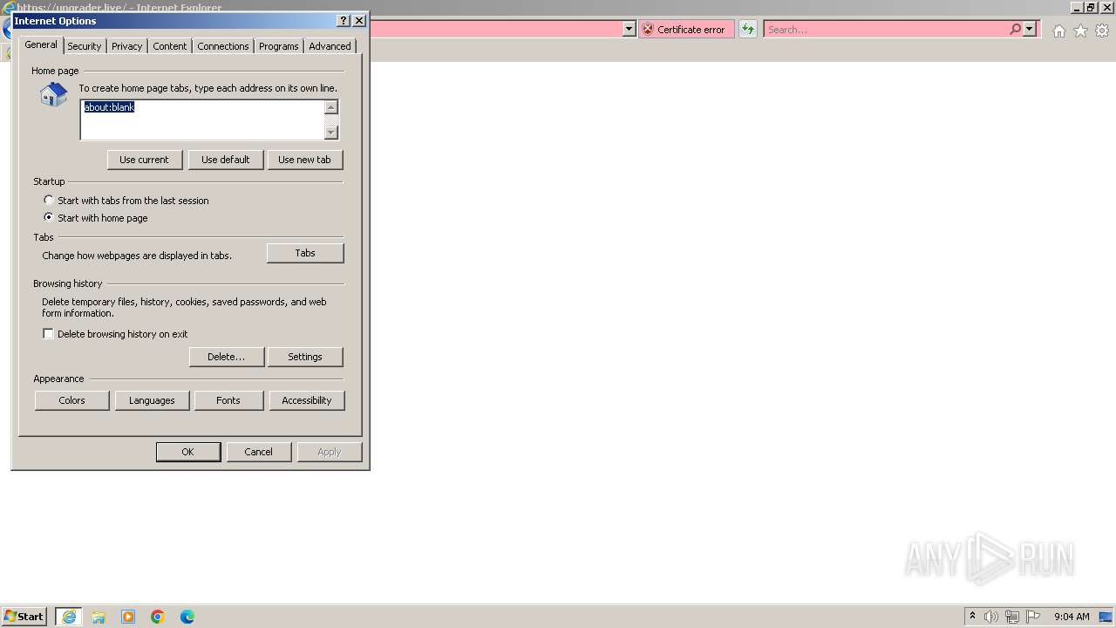Screen dimensions: 1116x628
Task: Click the Delete... browsing history button
Action: point(227,357)
